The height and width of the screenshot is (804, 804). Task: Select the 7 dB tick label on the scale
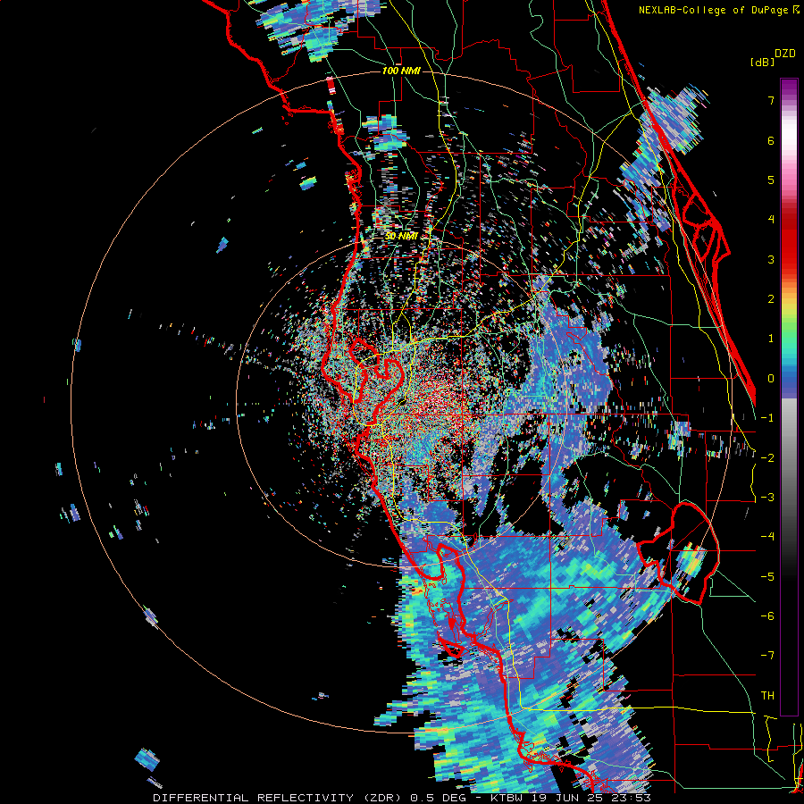pyautogui.click(x=771, y=100)
